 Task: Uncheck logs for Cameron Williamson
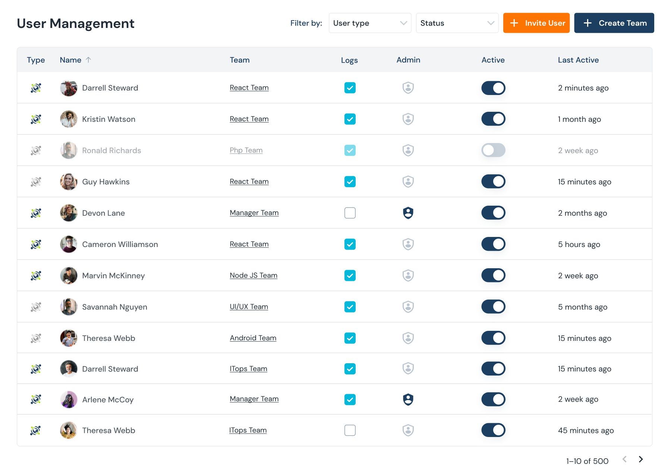(350, 244)
